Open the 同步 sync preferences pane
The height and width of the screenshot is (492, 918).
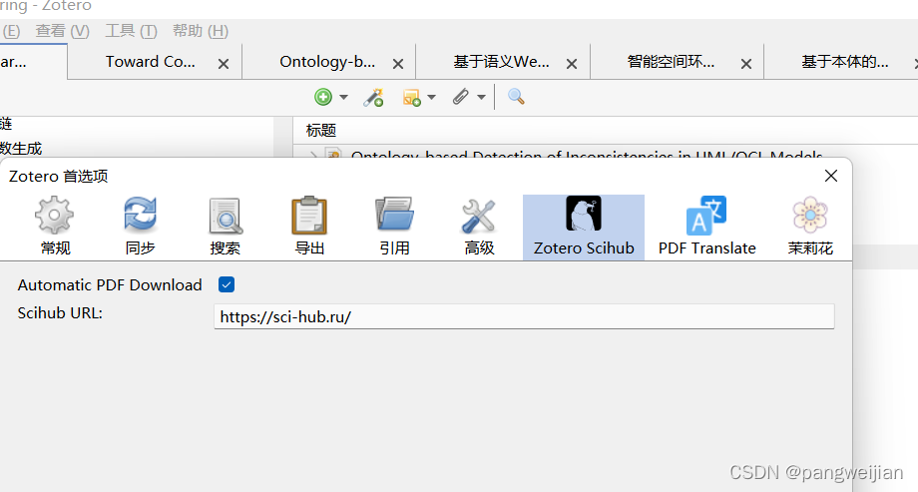coord(140,228)
